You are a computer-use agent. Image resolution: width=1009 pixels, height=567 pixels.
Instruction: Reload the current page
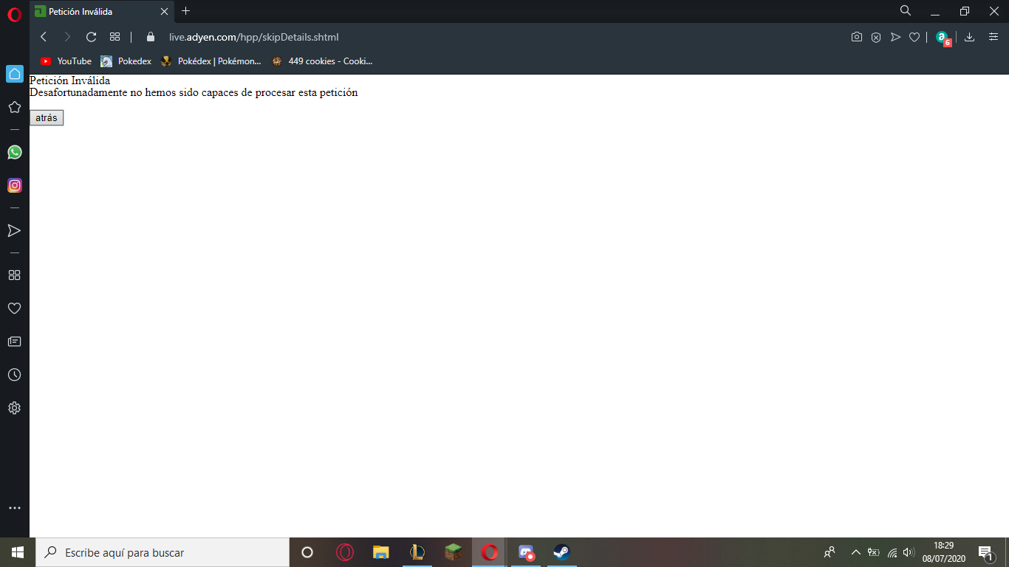click(92, 37)
